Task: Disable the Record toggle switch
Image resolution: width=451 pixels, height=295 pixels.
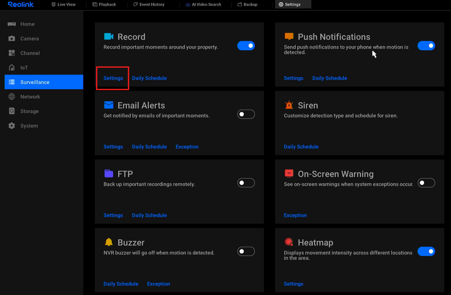Action: tap(246, 46)
